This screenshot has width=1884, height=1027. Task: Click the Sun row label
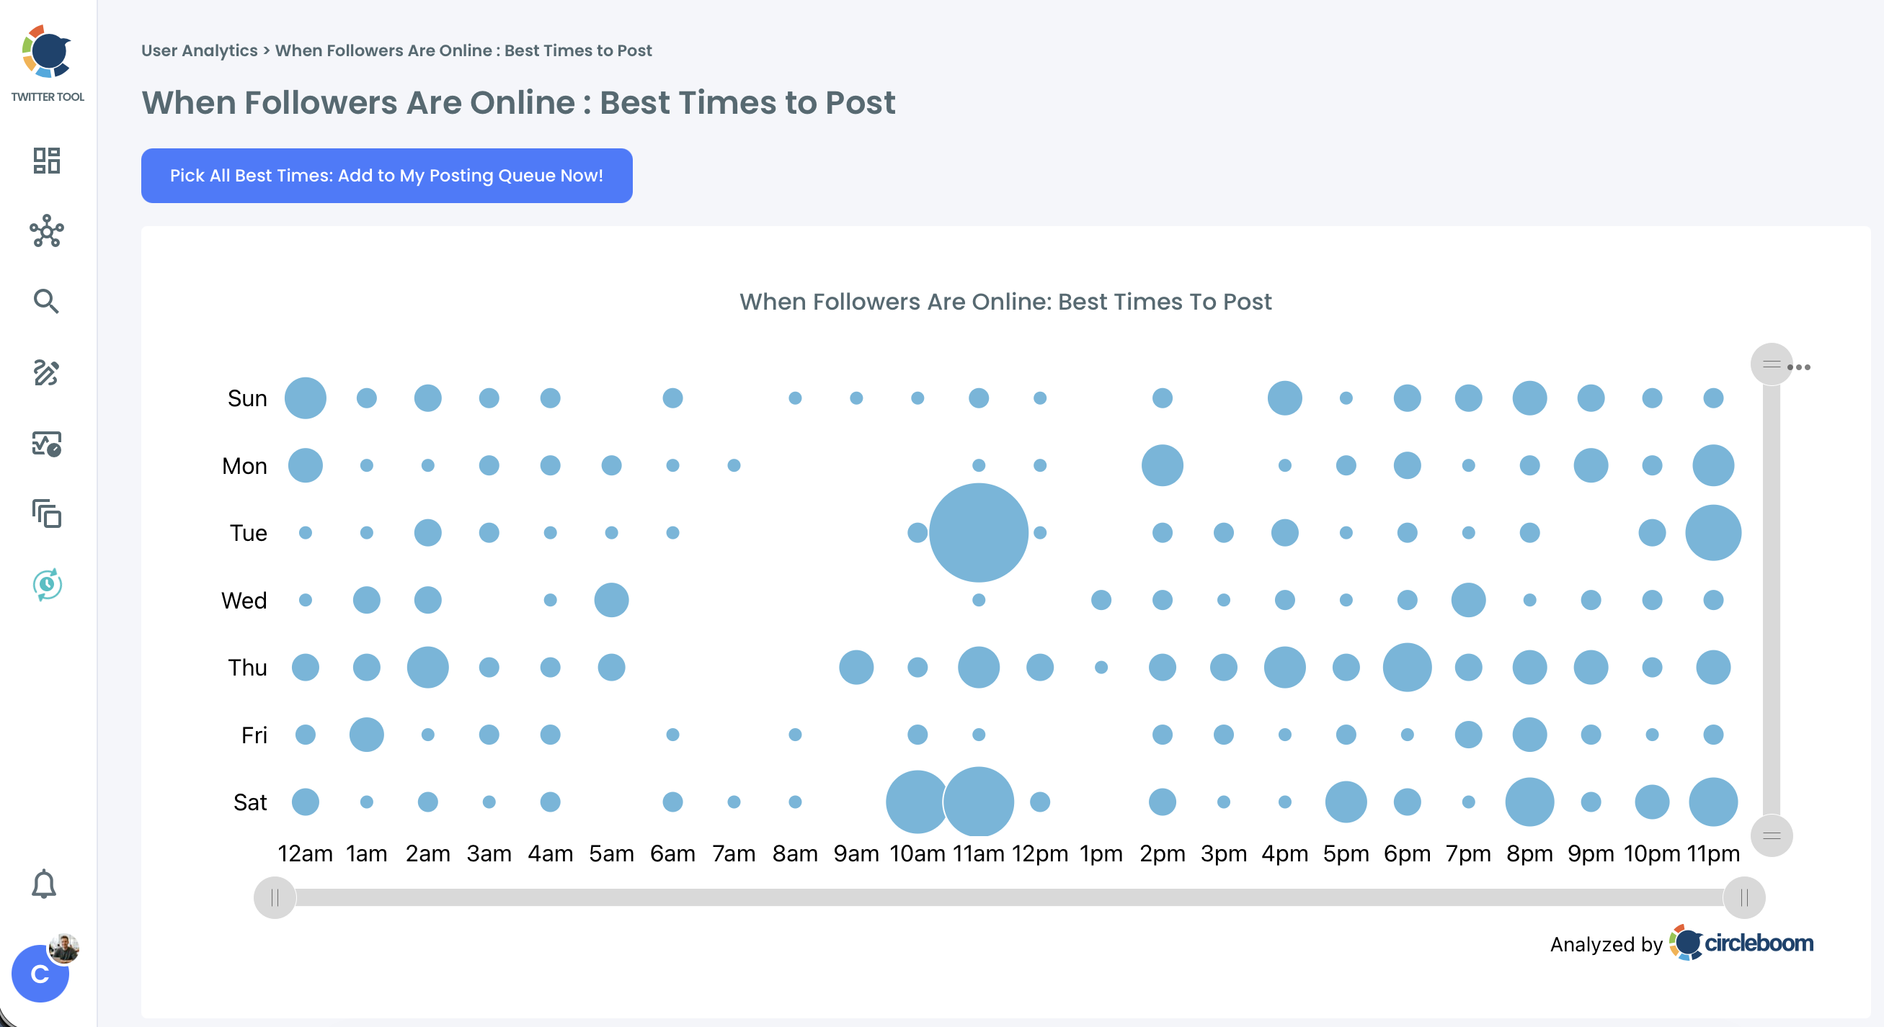click(x=247, y=398)
